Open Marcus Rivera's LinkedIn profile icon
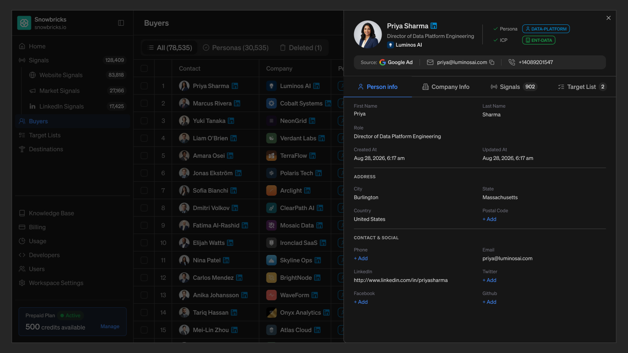The width and height of the screenshot is (628, 353). (237, 103)
